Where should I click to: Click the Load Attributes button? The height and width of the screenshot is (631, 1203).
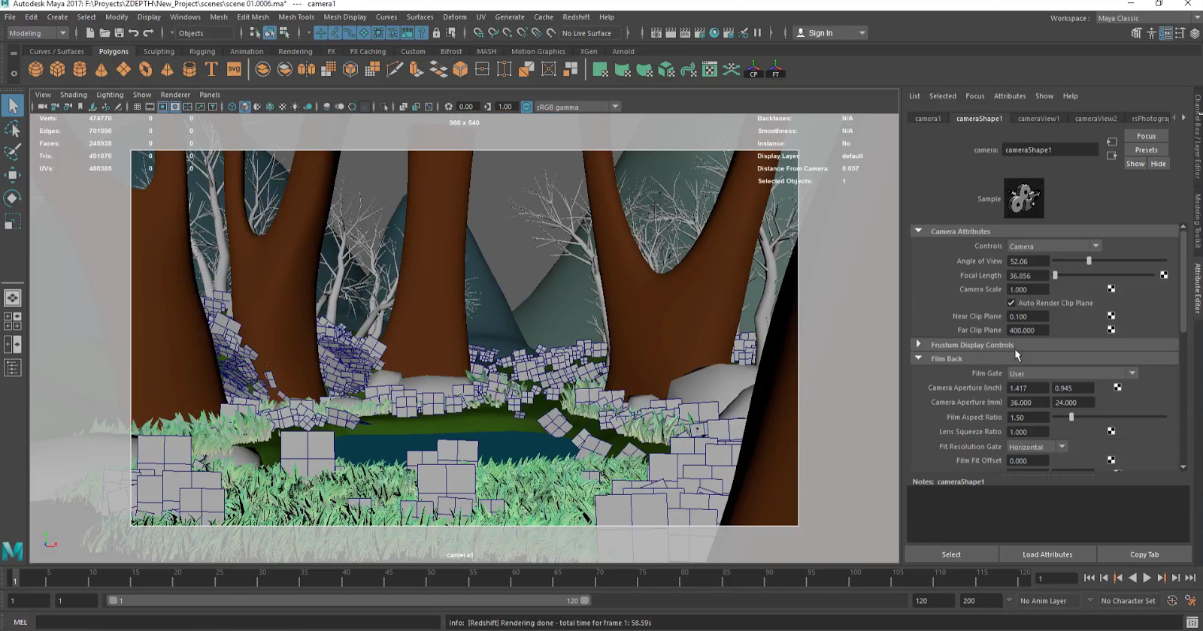(x=1047, y=554)
